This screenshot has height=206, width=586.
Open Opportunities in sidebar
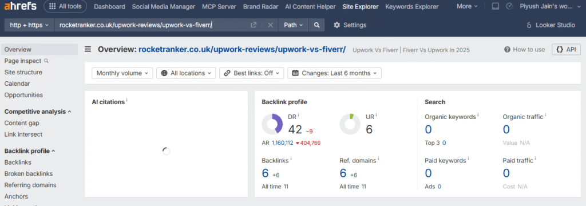[23, 95]
